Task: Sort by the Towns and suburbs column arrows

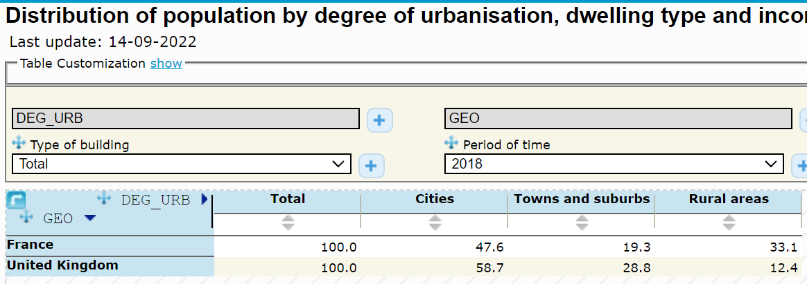Action: click(582, 222)
